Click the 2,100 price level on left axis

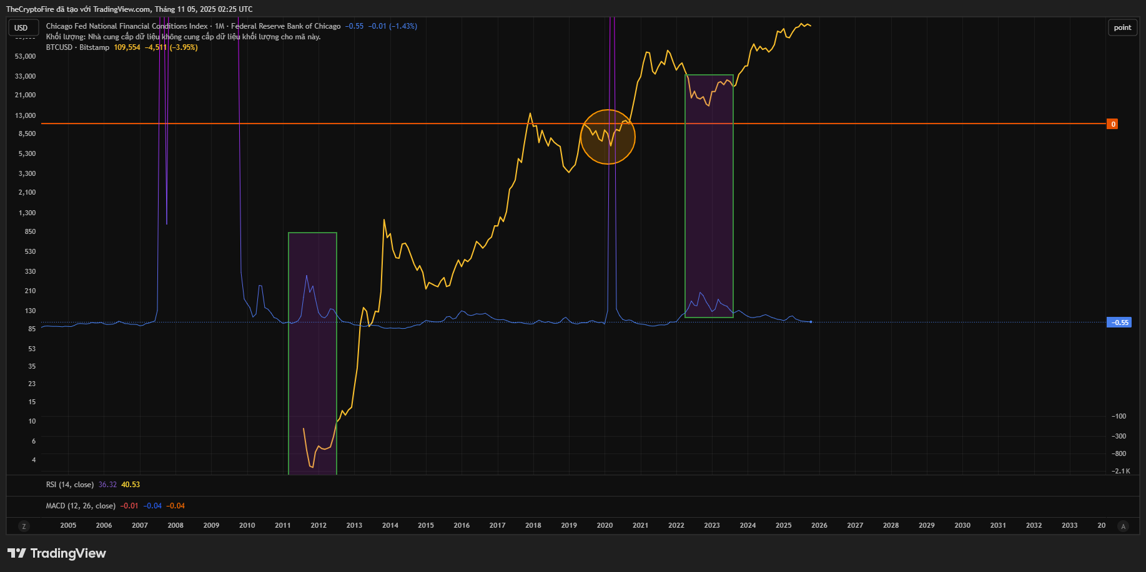(x=27, y=192)
